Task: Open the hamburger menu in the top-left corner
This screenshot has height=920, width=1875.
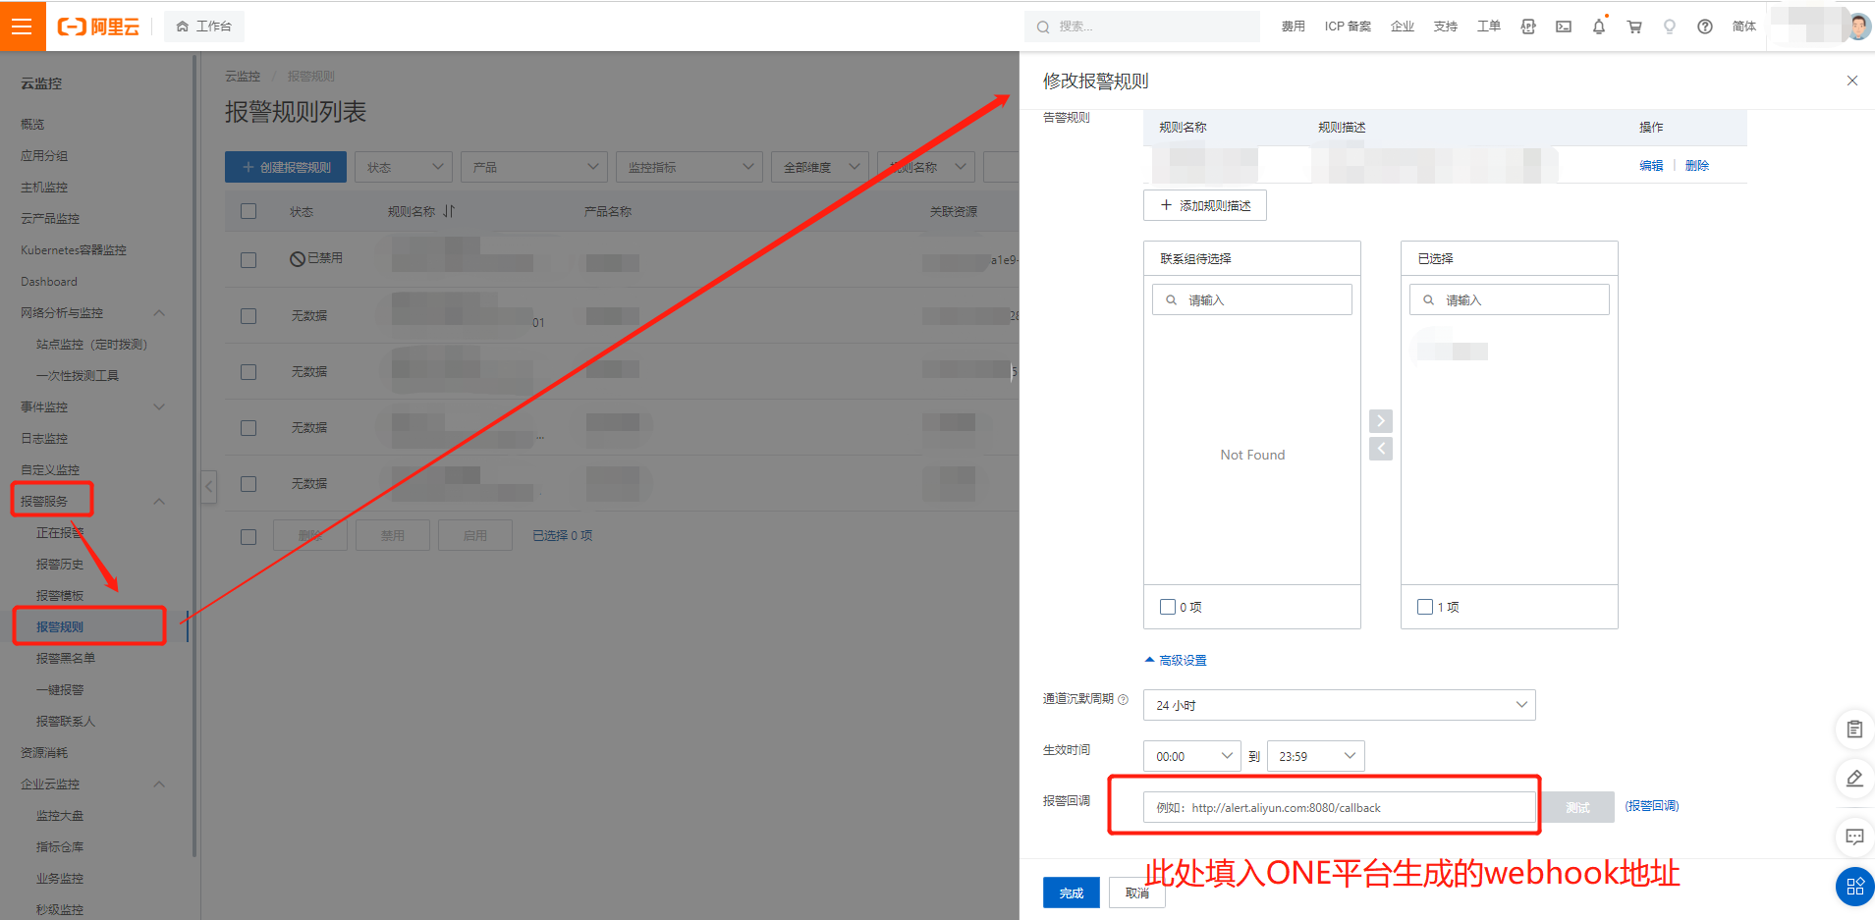Action: (22, 27)
